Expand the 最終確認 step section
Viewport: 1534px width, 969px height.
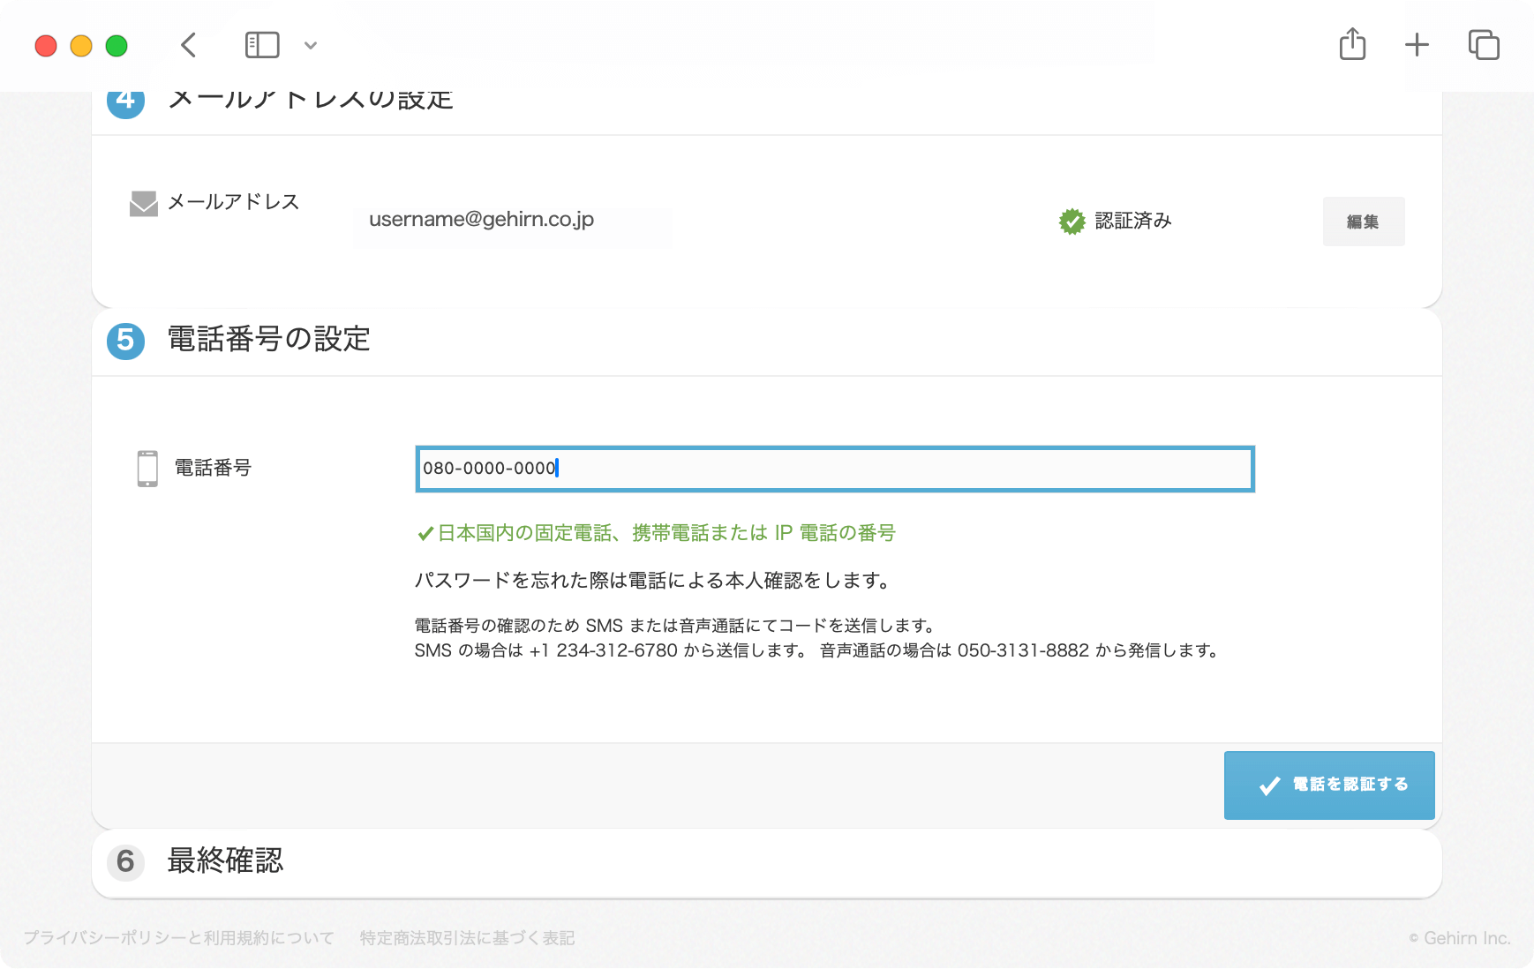225,862
